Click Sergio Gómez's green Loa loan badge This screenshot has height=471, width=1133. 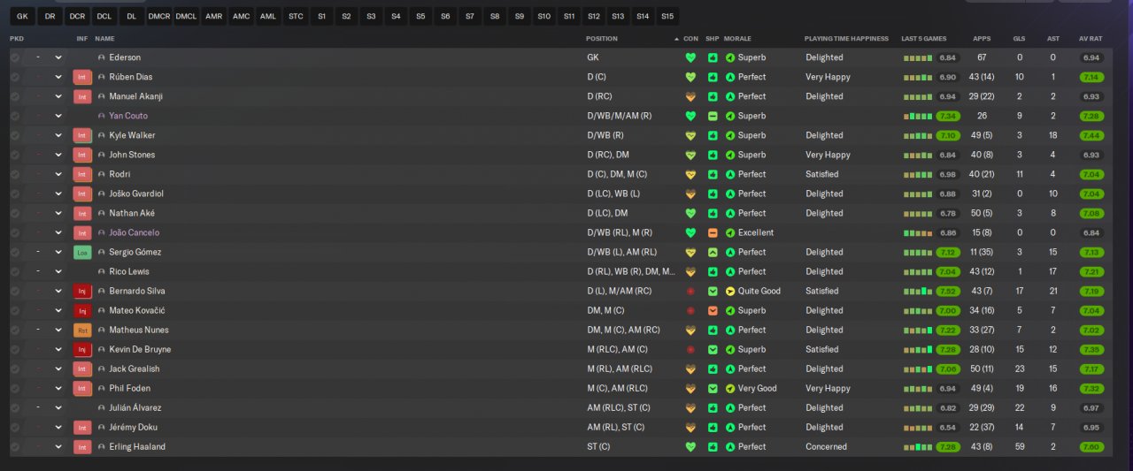click(82, 252)
